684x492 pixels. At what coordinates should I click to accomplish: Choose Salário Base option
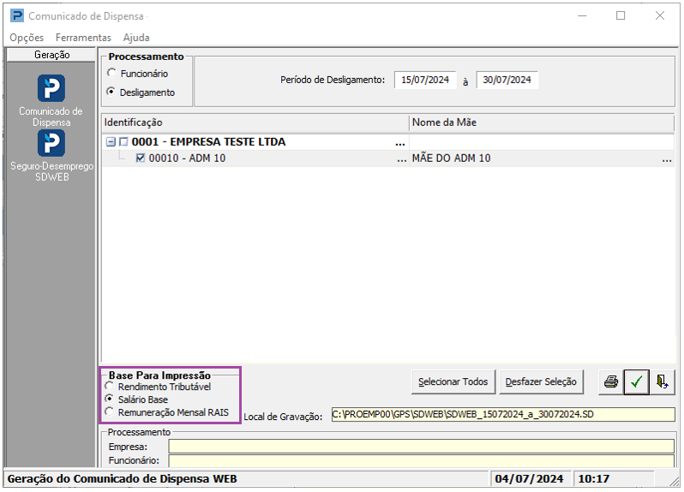click(110, 399)
